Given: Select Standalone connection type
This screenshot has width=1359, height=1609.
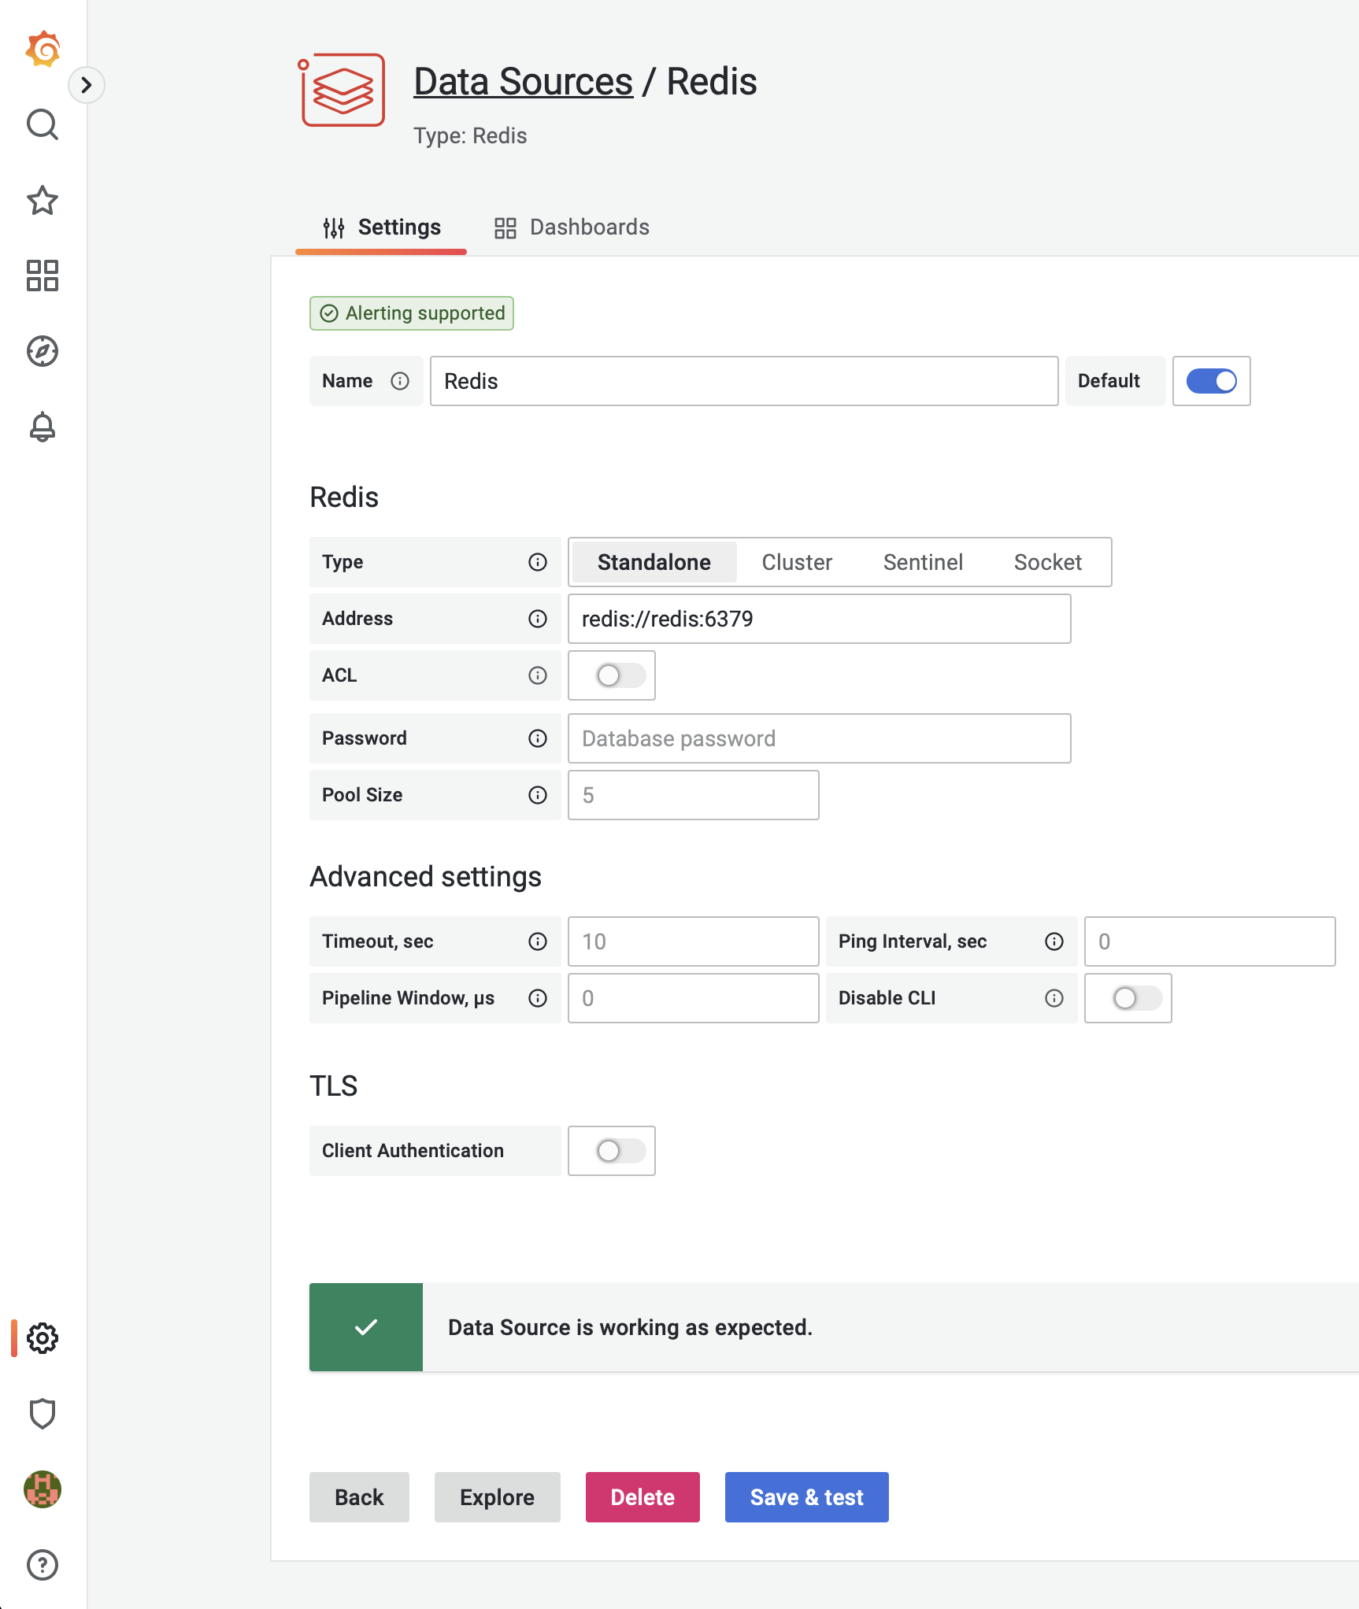Looking at the screenshot, I should click(654, 562).
